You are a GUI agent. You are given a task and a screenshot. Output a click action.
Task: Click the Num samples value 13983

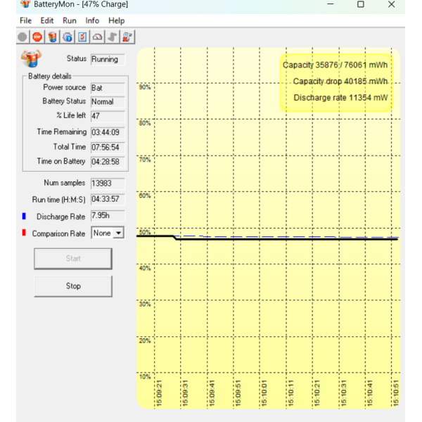tap(108, 184)
